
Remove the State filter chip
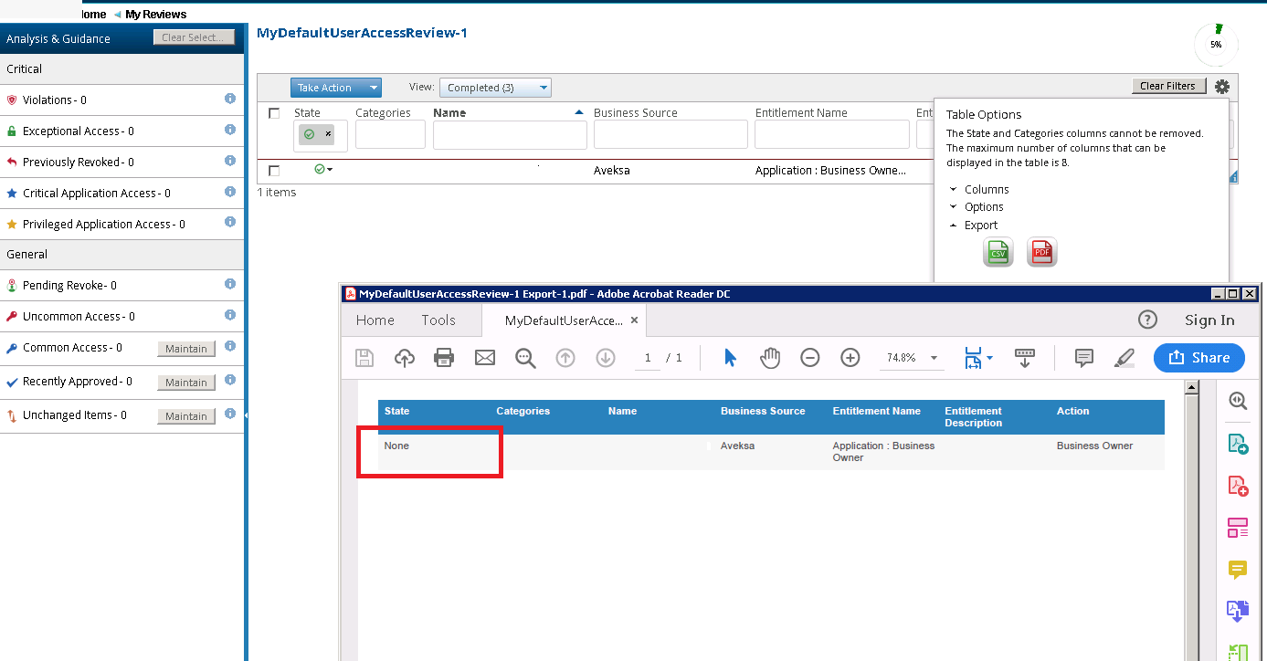click(328, 134)
